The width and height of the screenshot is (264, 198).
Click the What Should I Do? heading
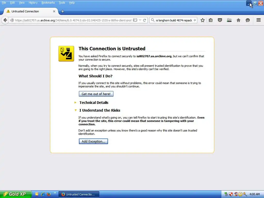coord(95,76)
